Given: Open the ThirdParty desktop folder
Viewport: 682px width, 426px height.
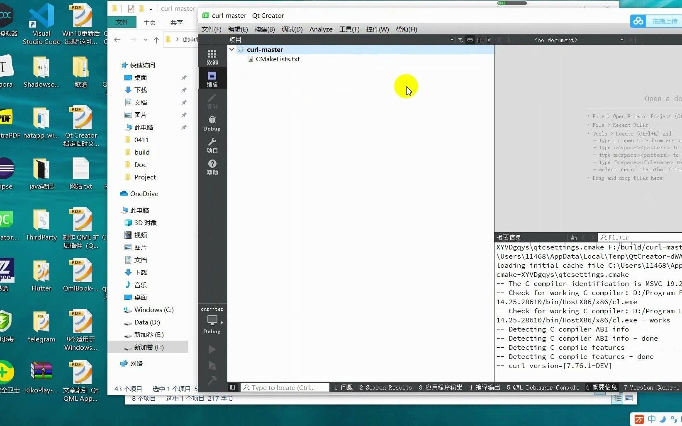Looking at the screenshot, I should 41,225.
